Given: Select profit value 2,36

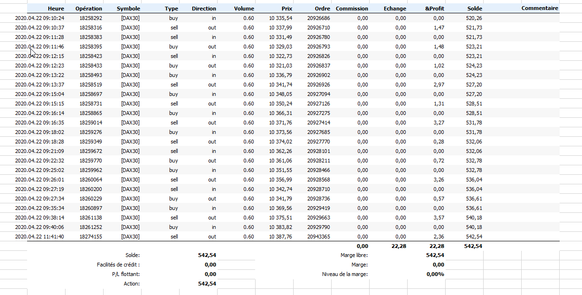Looking at the screenshot, I should (x=439, y=237).
